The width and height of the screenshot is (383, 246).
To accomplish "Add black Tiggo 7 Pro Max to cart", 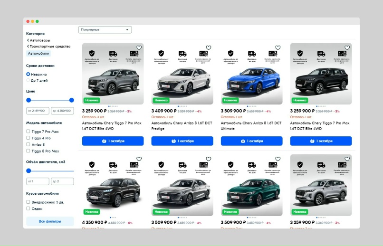I will pos(321,141).
